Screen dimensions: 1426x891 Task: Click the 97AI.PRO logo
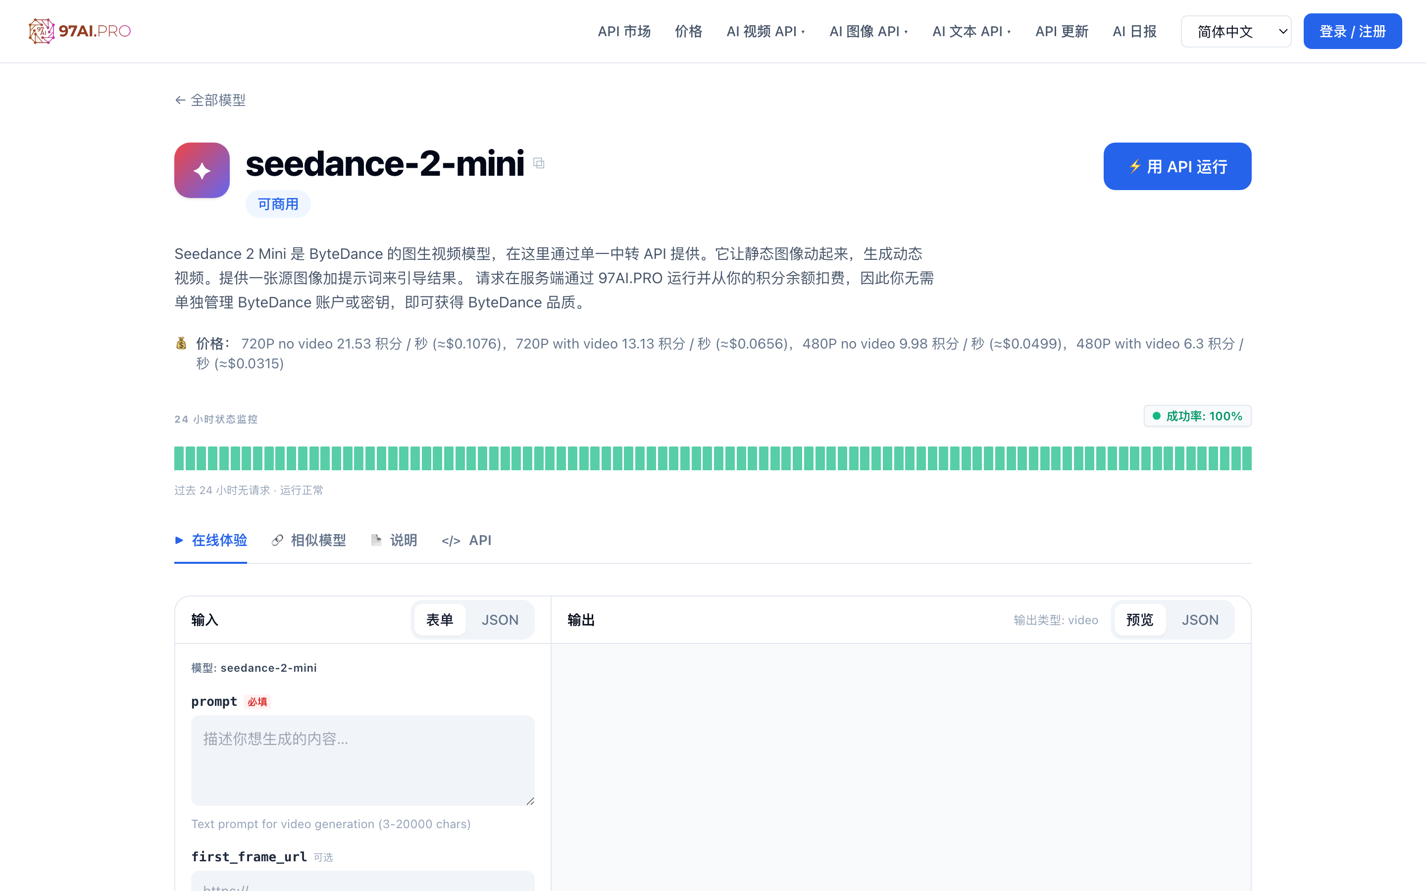pyautogui.click(x=80, y=31)
